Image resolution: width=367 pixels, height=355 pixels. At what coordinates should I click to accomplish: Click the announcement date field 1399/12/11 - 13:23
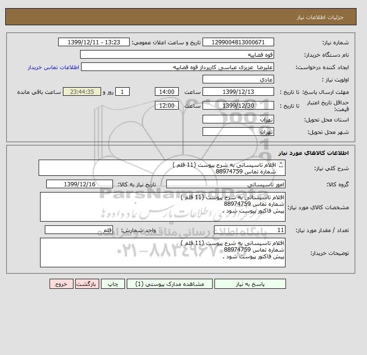point(93,42)
